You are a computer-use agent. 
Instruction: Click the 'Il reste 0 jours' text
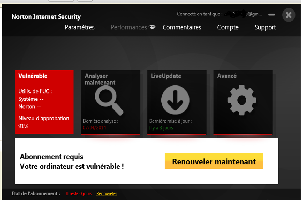point(79,194)
